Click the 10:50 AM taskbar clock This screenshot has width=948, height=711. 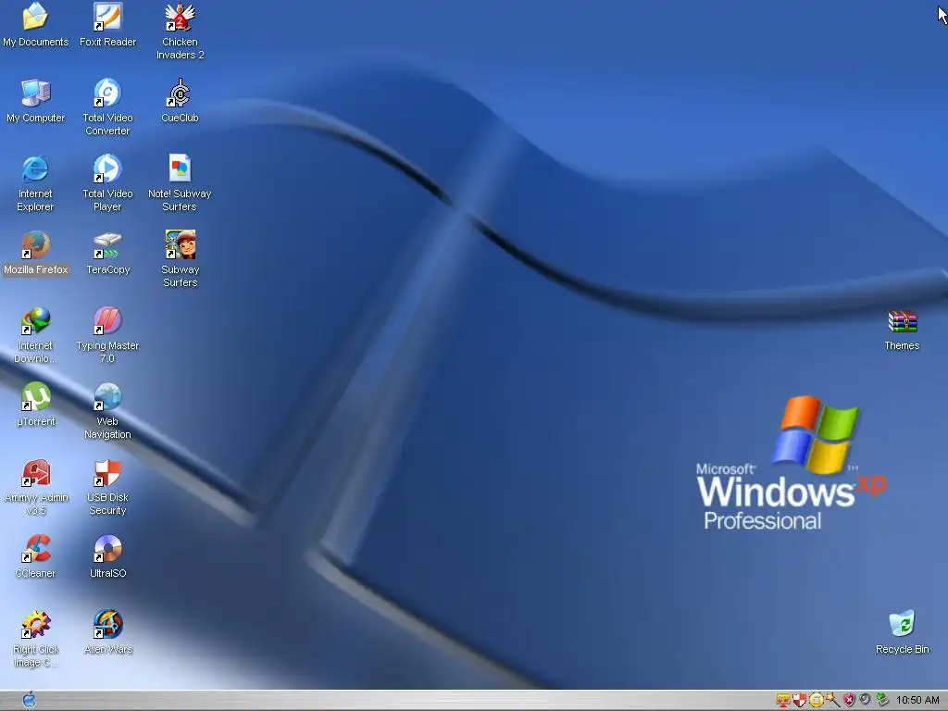tap(917, 700)
